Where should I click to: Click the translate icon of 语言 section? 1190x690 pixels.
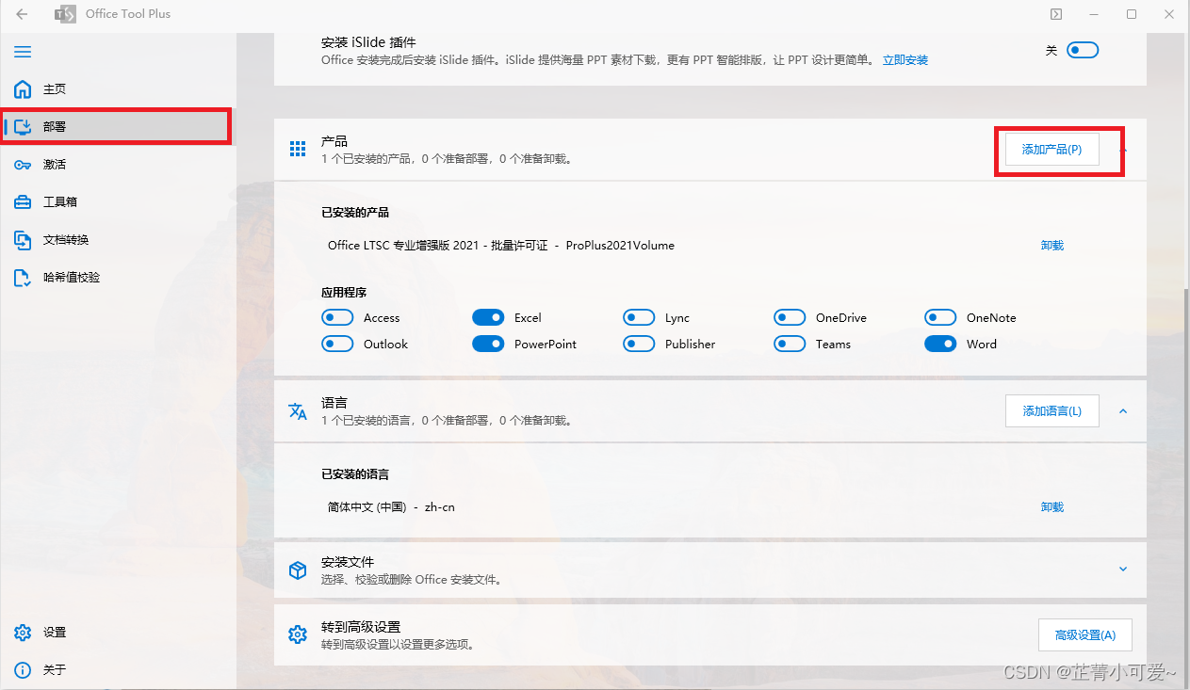coord(298,410)
